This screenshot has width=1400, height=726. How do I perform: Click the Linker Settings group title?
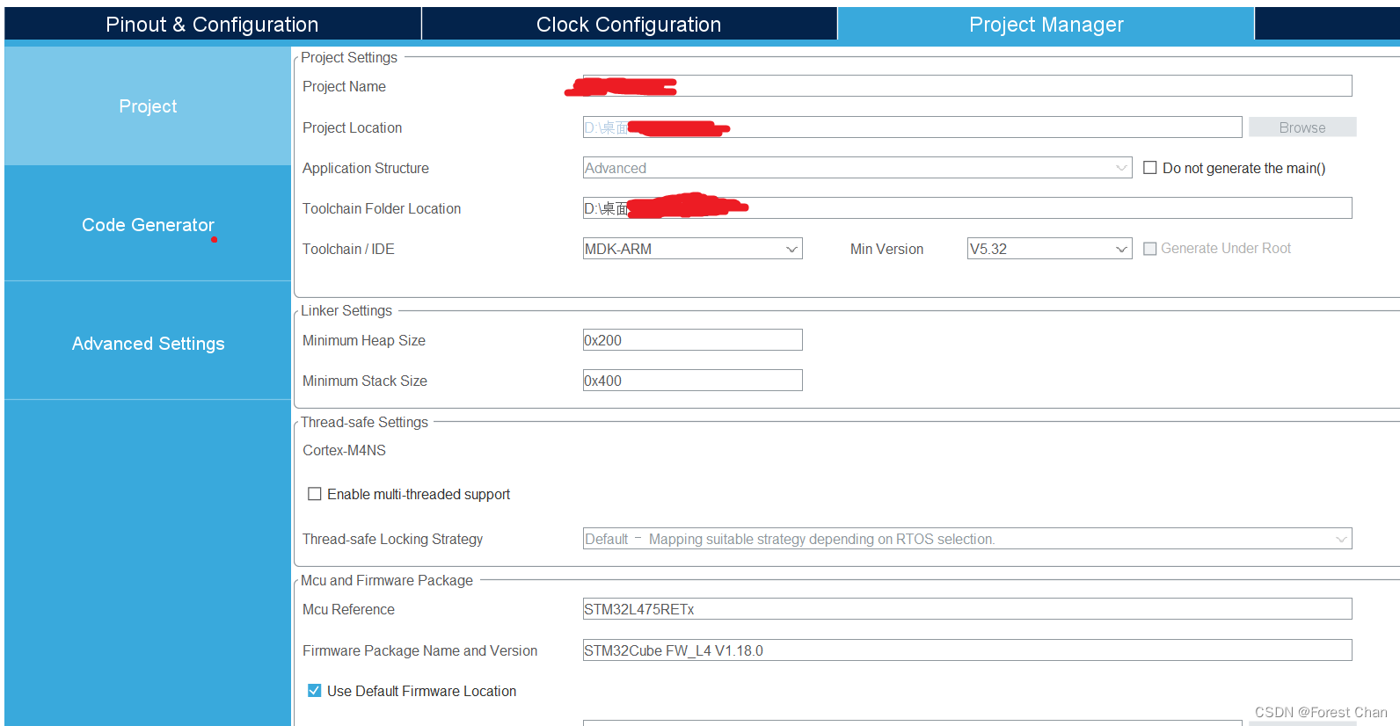coord(346,310)
